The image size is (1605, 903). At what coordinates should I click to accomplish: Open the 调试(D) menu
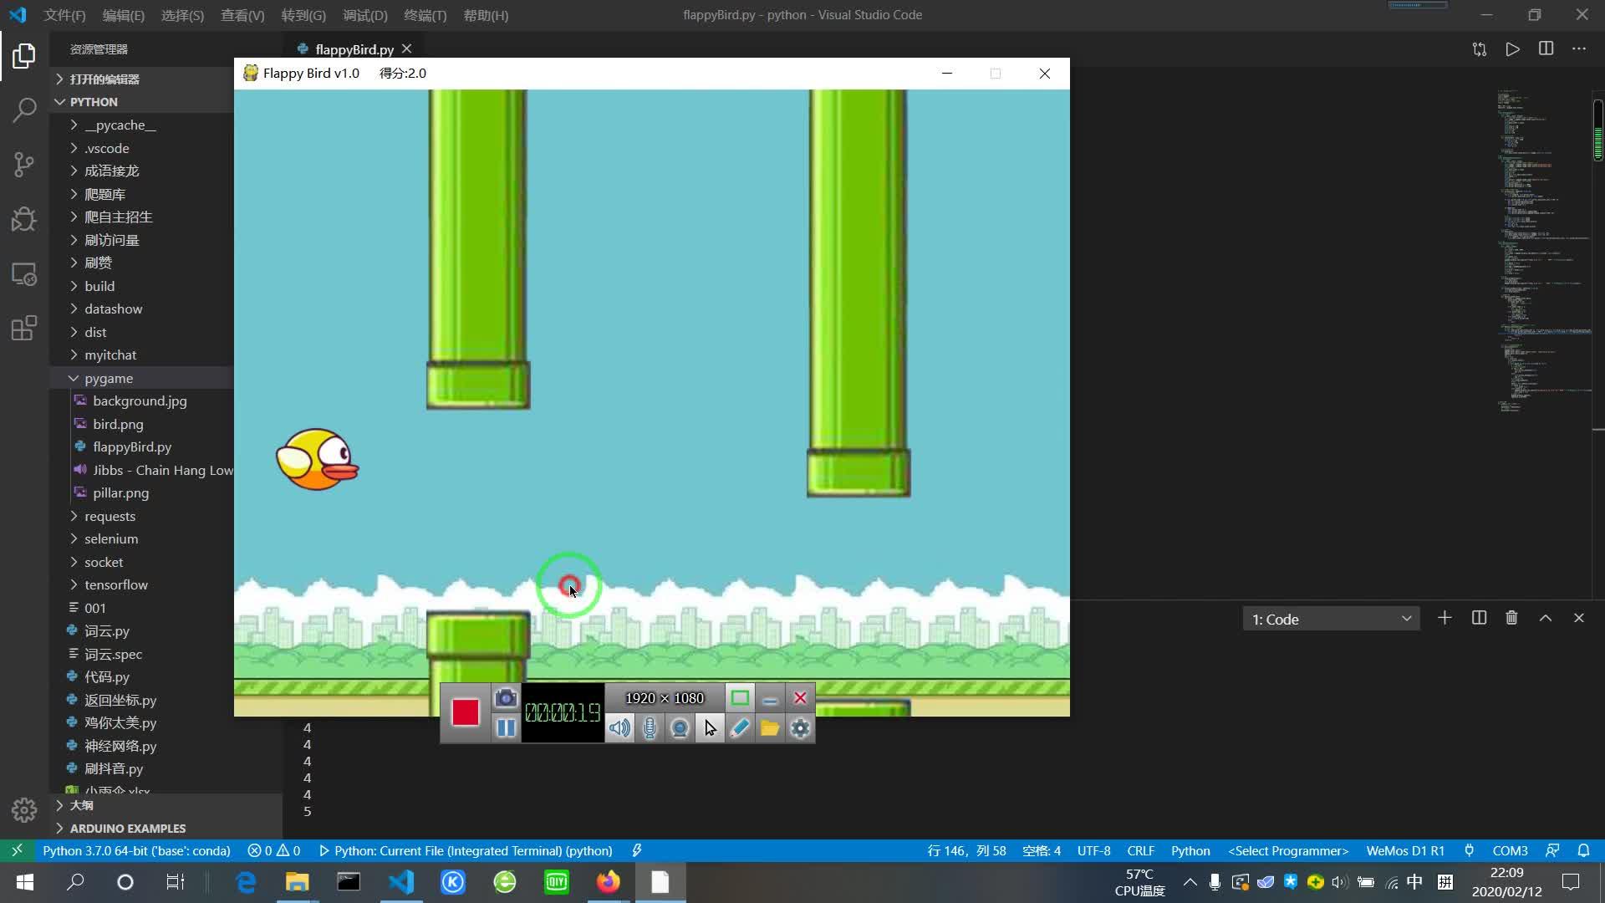click(365, 15)
